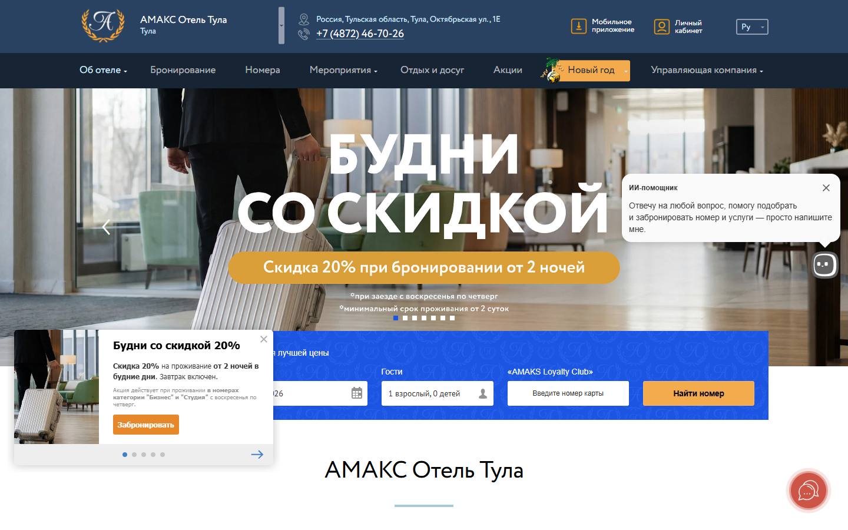This screenshot has height=530, width=848.
Task: Click the personal account user icon
Action: point(662,26)
